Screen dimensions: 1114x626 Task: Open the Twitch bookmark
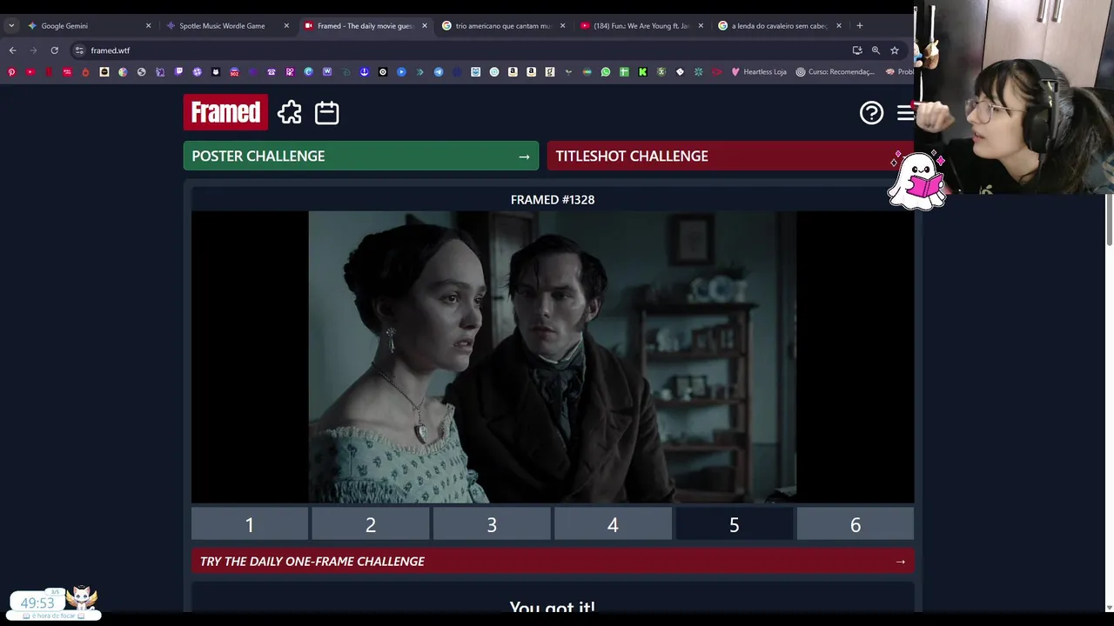click(178, 72)
